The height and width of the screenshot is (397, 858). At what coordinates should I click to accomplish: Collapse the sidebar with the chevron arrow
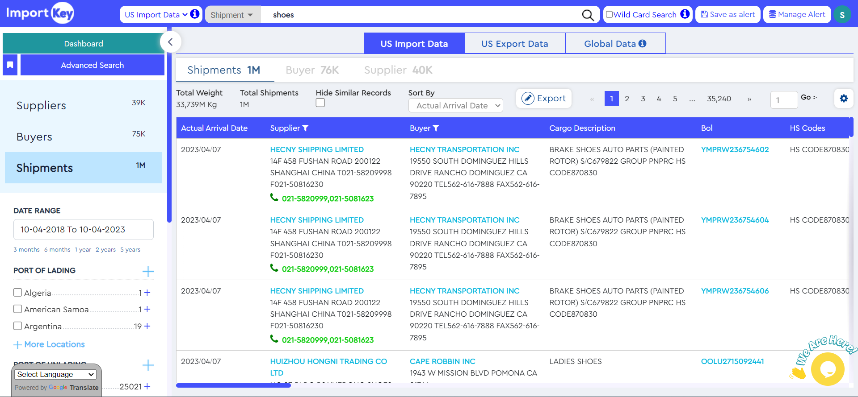(170, 42)
